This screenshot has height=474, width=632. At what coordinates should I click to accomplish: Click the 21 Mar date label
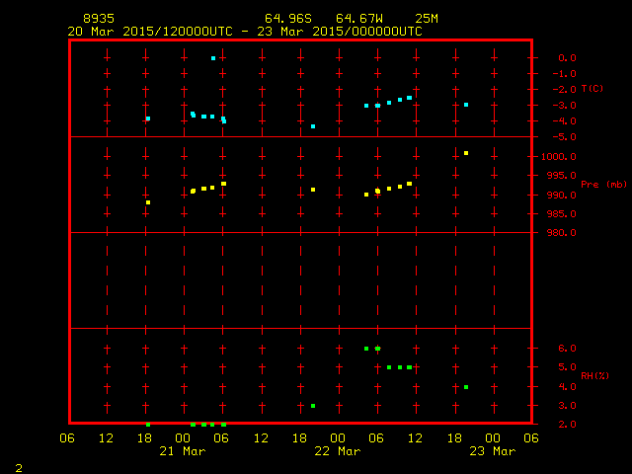pos(183,451)
